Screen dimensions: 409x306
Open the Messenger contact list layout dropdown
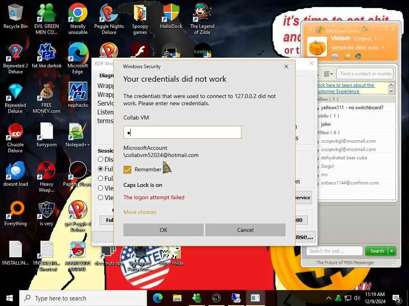tap(328, 74)
